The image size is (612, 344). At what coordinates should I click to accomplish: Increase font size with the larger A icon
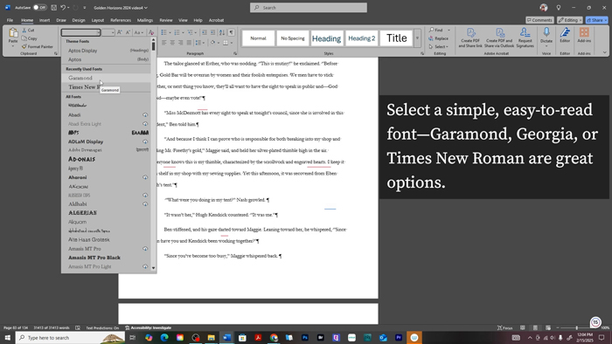coord(120,32)
